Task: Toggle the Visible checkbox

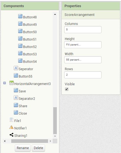Action: click(67, 89)
